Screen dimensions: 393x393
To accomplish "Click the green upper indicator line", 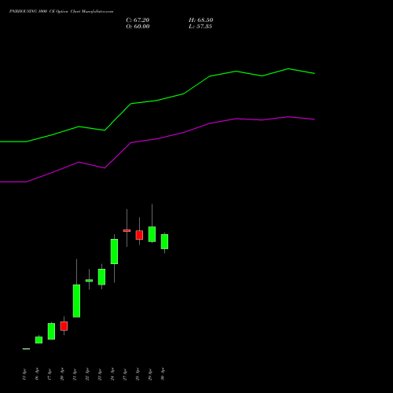I will coord(157,101).
